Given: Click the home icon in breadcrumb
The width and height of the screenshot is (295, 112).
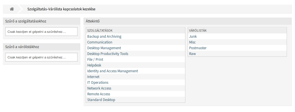Looking at the screenshot, I should point(12,9).
